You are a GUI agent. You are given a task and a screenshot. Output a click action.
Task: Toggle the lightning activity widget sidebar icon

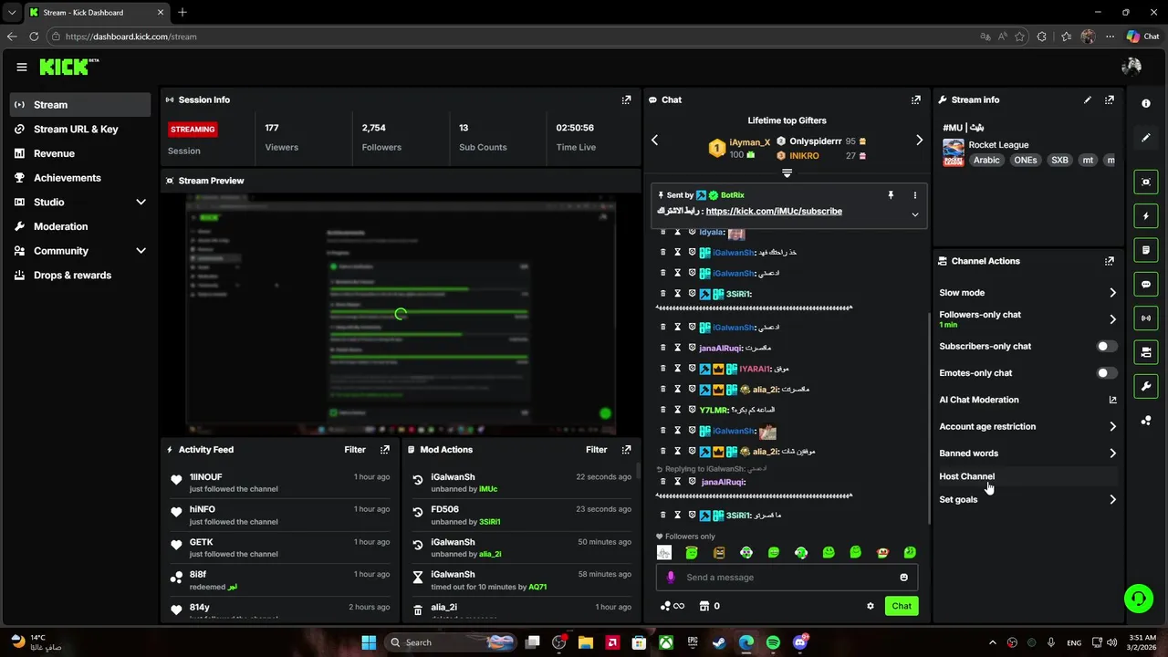1146,216
